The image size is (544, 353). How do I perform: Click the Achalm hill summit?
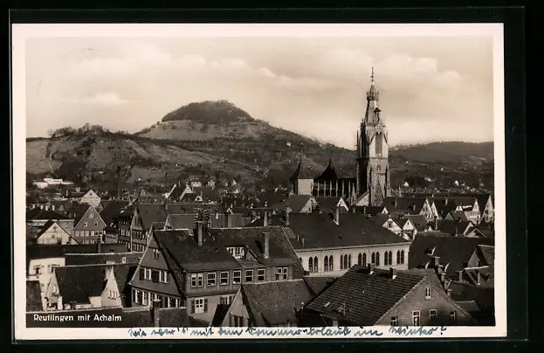[x=207, y=110]
